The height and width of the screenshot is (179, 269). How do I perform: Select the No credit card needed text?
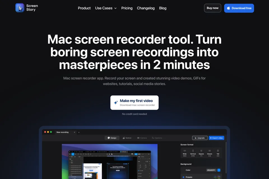(x=134, y=114)
